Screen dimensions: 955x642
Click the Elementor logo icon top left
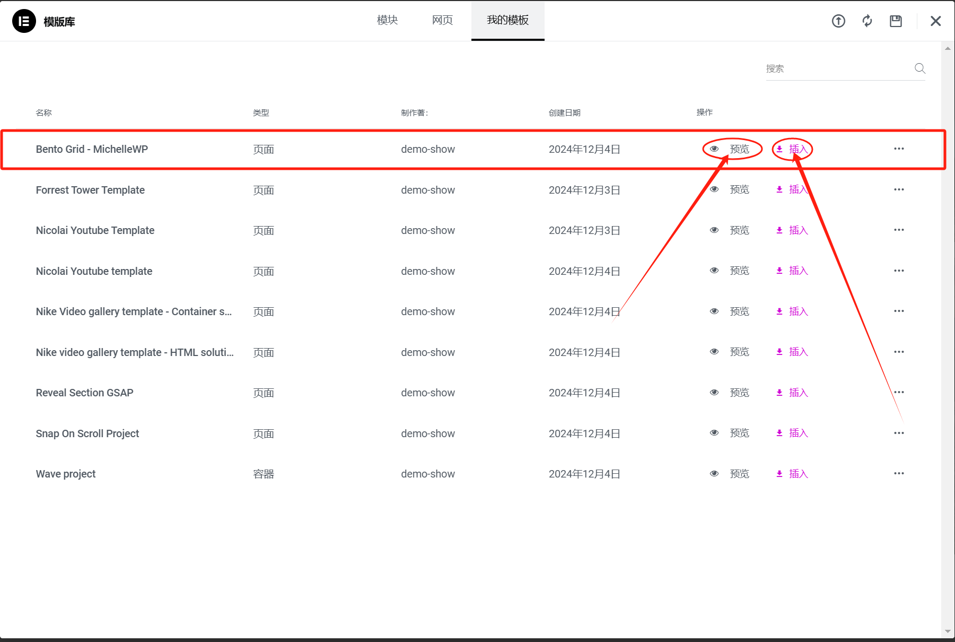[x=24, y=21]
